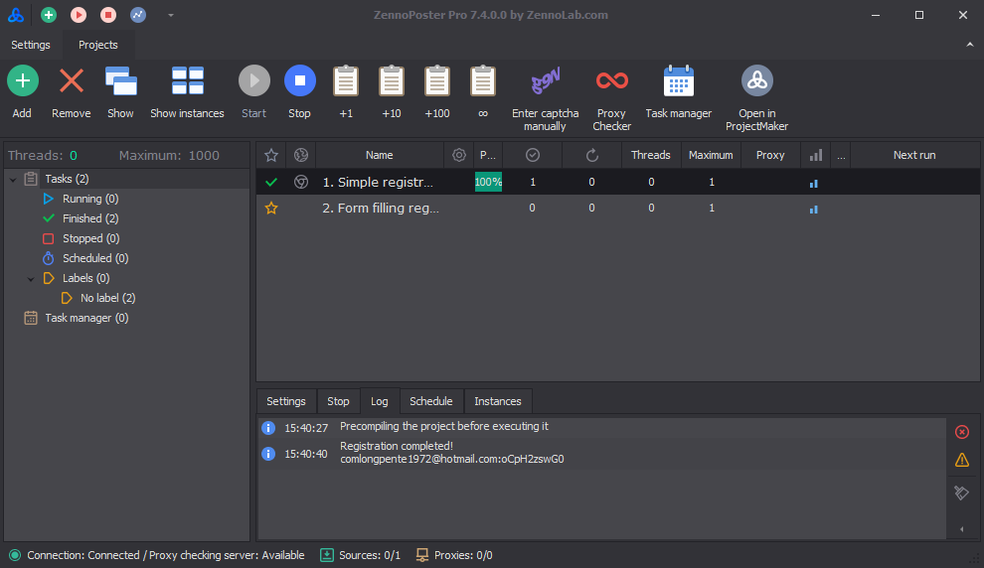Click Open in ProjectMaker icon
984x568 pixels.
756,81
